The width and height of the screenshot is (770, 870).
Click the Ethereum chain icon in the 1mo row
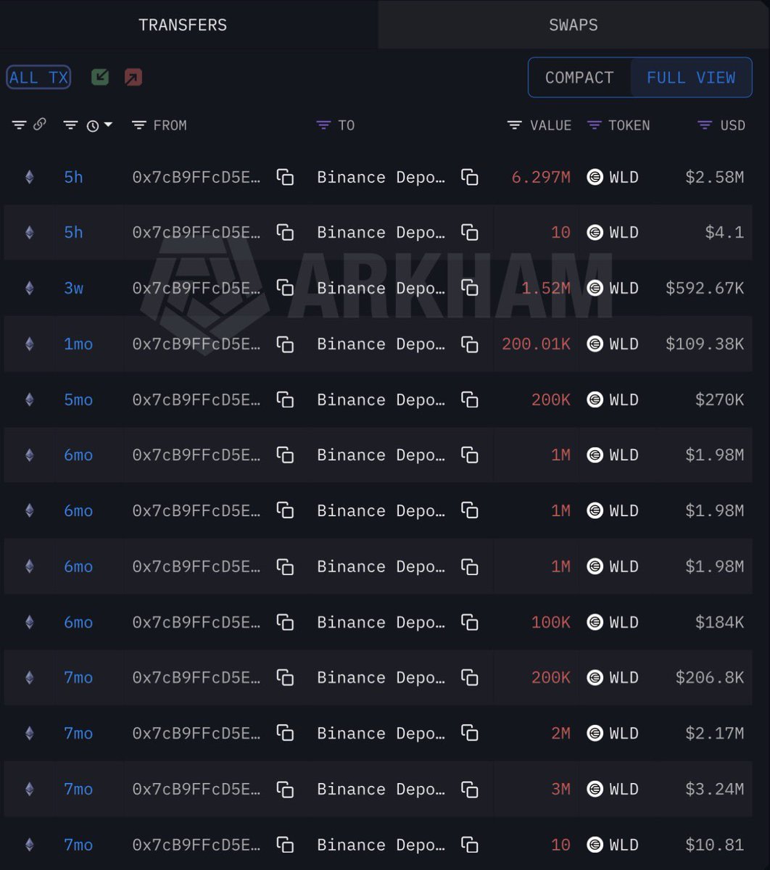29,344
